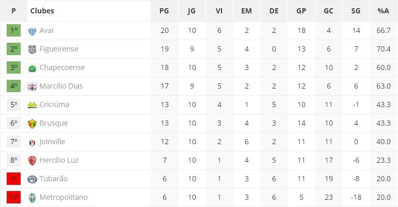This screenshot has height=207, width=398.
Task: Click the Metropolitano club crest icon
Action: [x=32, y=198]
